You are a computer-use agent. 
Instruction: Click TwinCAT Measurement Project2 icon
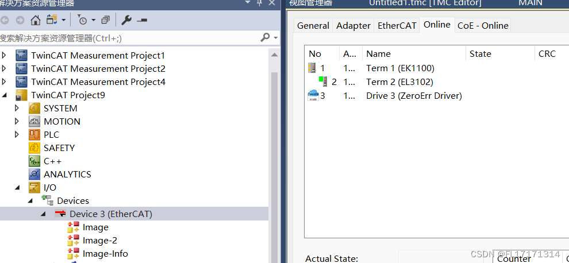tap(21, 68)
